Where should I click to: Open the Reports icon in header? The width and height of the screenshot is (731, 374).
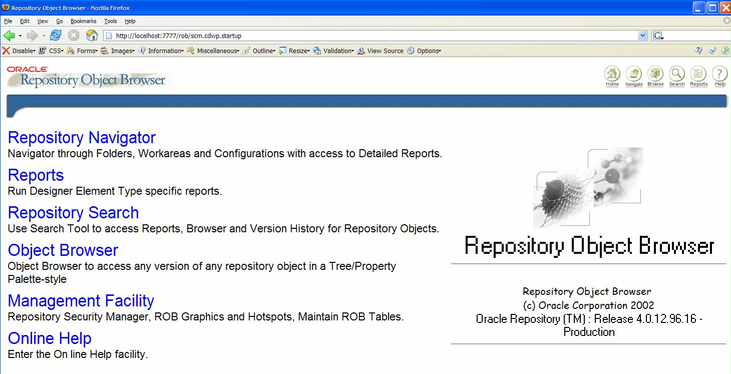coord(698,74)
